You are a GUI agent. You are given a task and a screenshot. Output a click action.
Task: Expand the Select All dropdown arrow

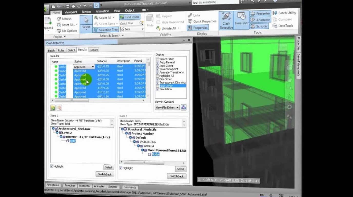114,18
